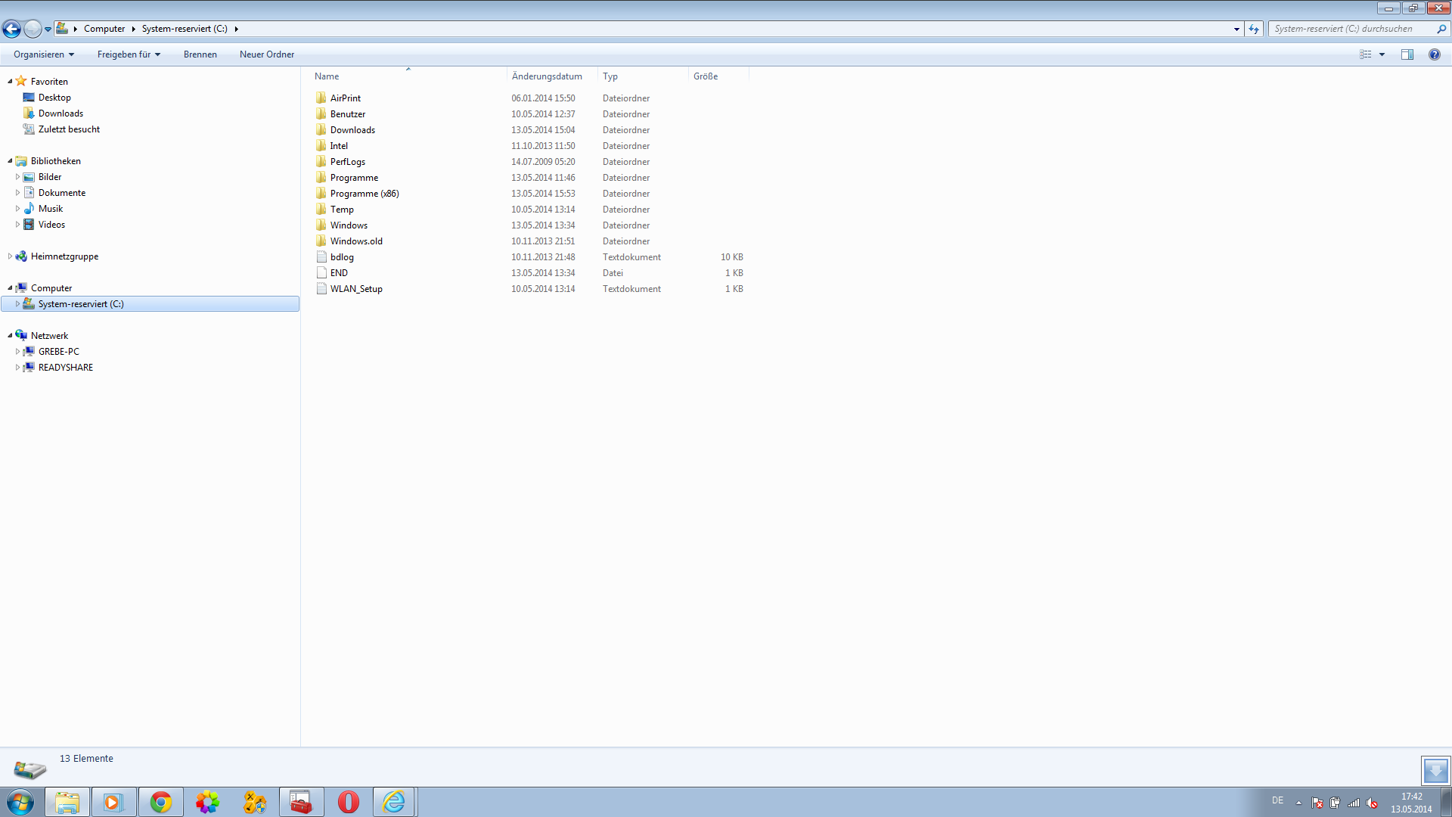Click the Neuer Ordner button
This screenshot has width=1452, height=817.
(x=266, y=54)
